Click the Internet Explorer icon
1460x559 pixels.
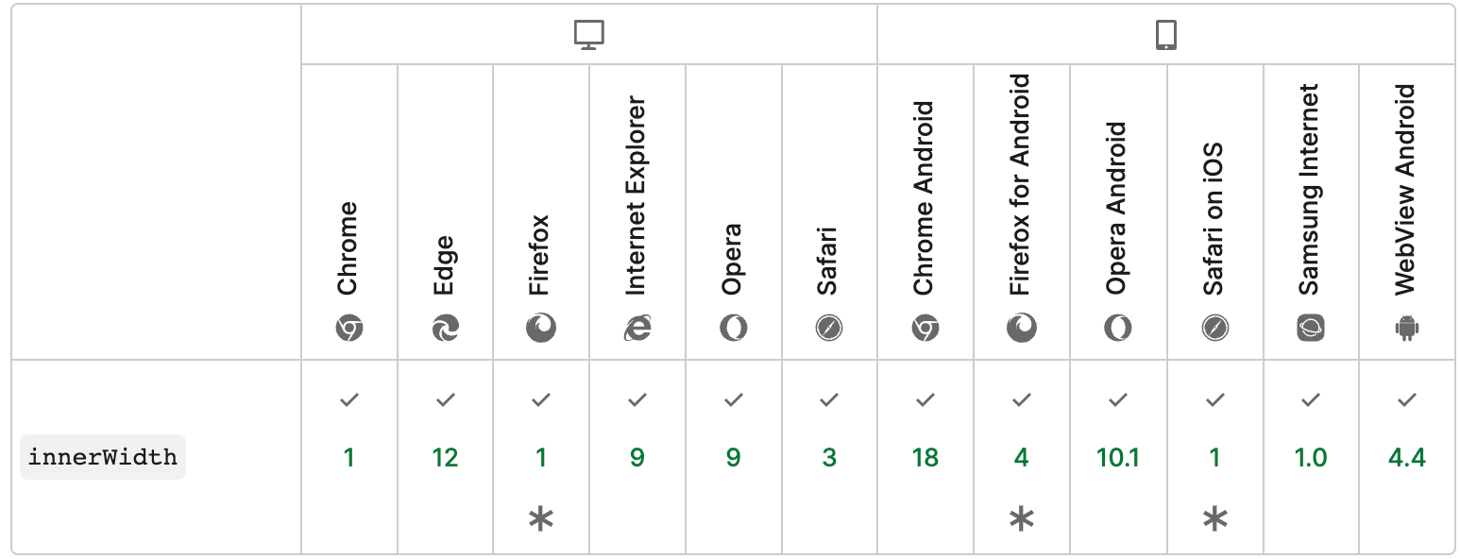click(637, 329)
